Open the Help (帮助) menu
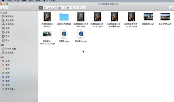Screen dimensions: 174x102 [53, 1]
